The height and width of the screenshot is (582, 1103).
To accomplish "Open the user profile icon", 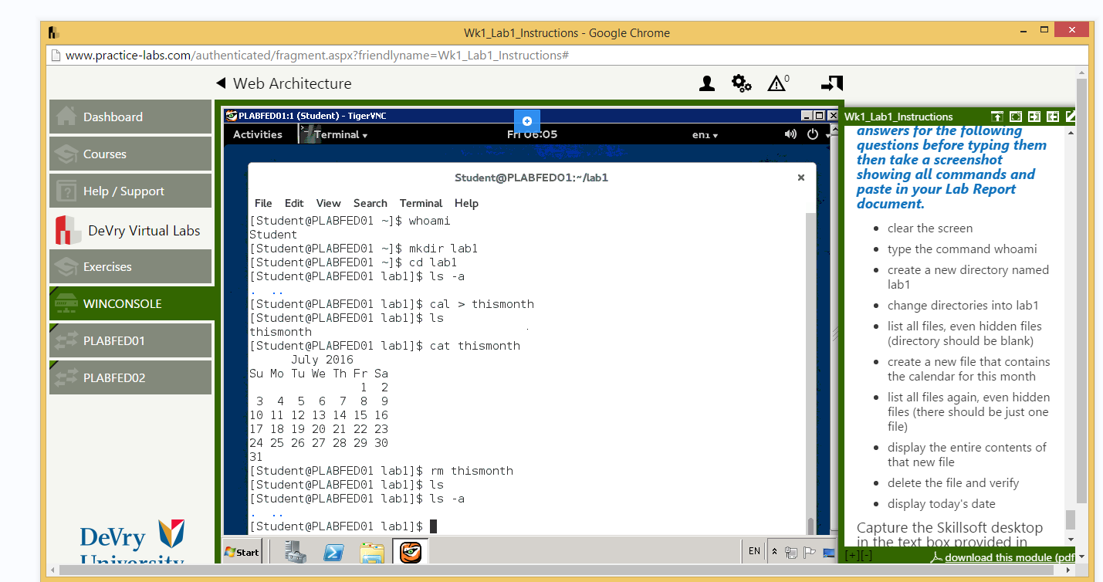I will (x=706, y=83).
